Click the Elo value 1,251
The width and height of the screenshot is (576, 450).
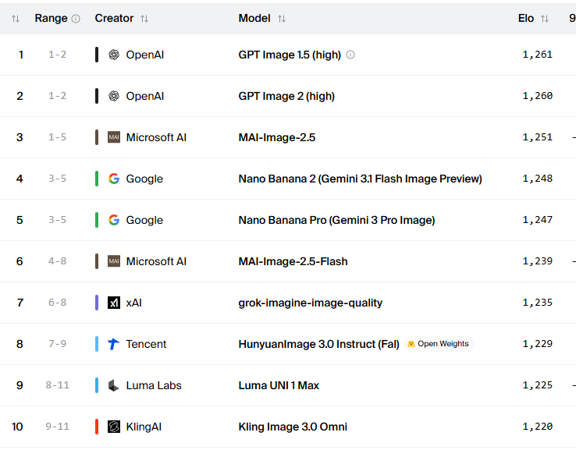click(x=538, y=137)
